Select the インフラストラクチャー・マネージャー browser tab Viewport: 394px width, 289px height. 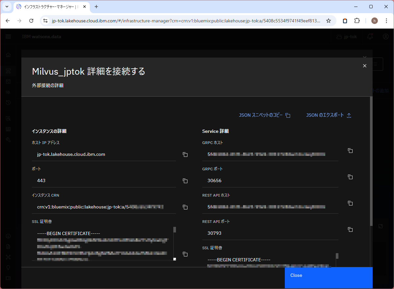(x=52, y=7)
